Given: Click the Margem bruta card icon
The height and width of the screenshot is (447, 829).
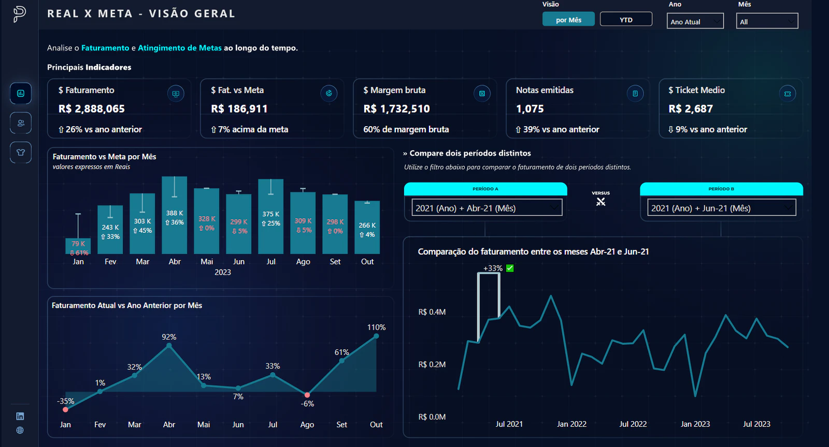Looking at the screenshot, I should pyautogui.click(x=482, y=94).
